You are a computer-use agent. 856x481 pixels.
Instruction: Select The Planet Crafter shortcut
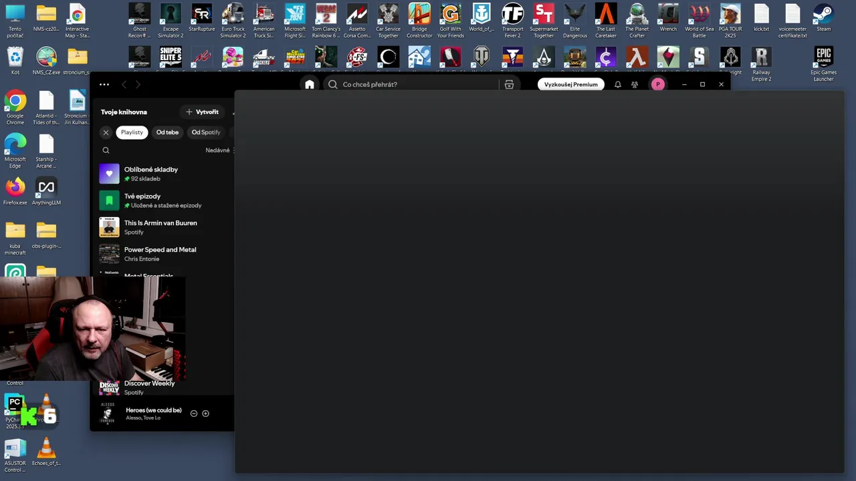(637, 21)
